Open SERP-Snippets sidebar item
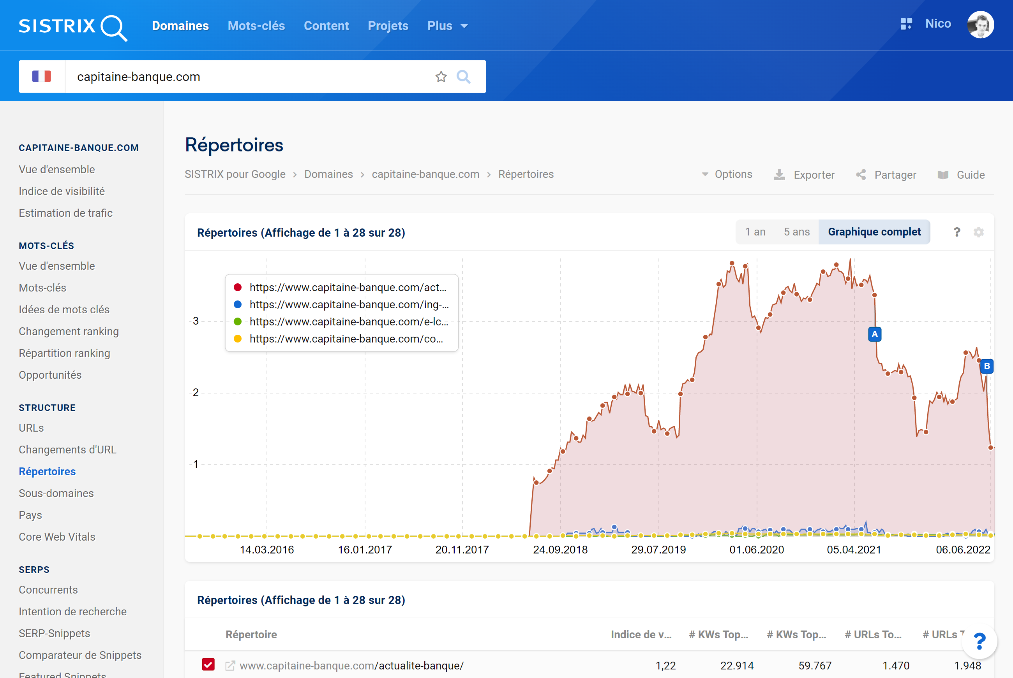The height and width of the screenshot is (678, 1013). (x=54, y=634)
